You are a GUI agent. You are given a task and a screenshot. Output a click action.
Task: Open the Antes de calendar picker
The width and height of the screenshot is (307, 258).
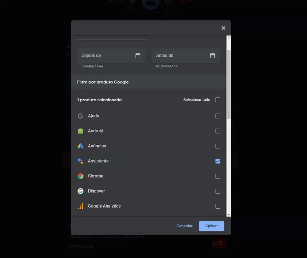tap(213, 56)
